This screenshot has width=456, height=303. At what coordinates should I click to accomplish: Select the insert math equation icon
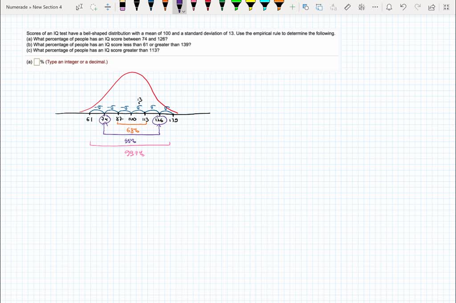click(362, 7)
